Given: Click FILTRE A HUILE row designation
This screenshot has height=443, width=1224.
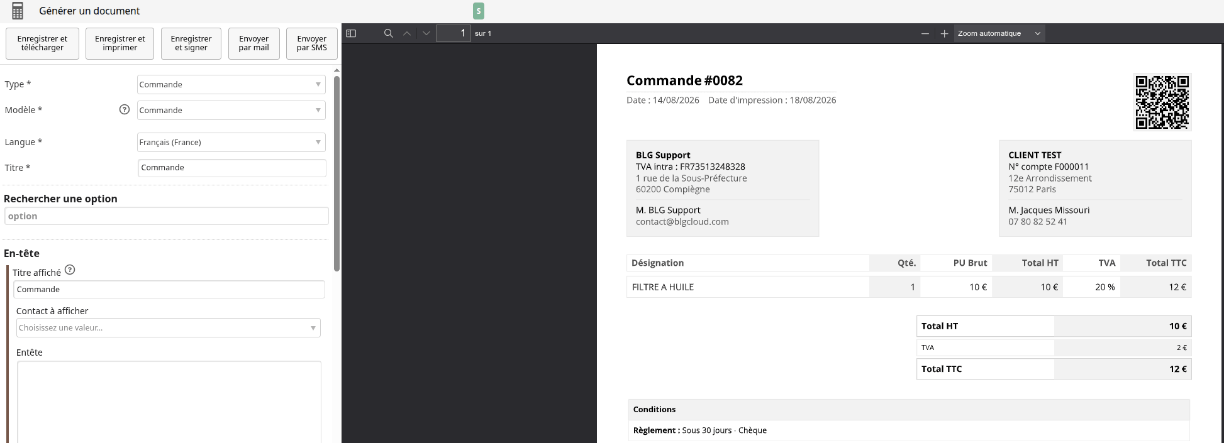Looking at the screenshot, I should (x=663, y=287).
